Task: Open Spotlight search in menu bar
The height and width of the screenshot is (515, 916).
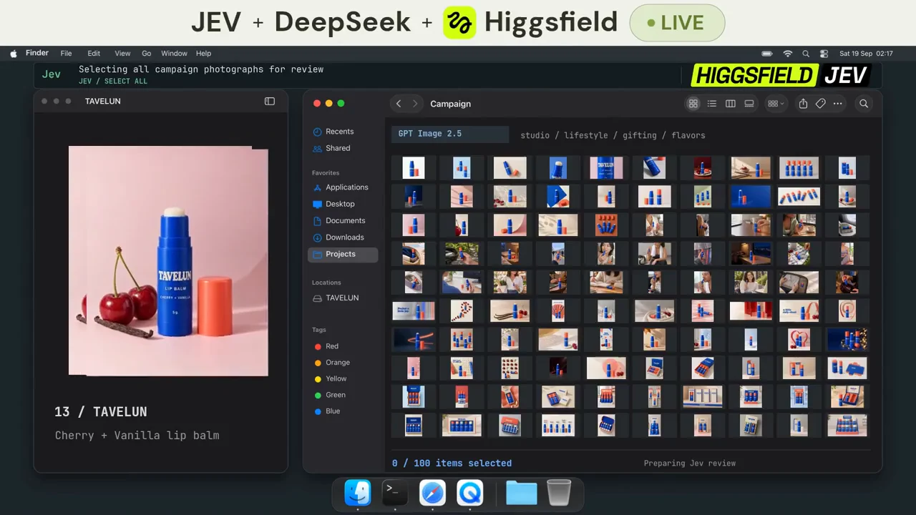Action: coord(806,54)
